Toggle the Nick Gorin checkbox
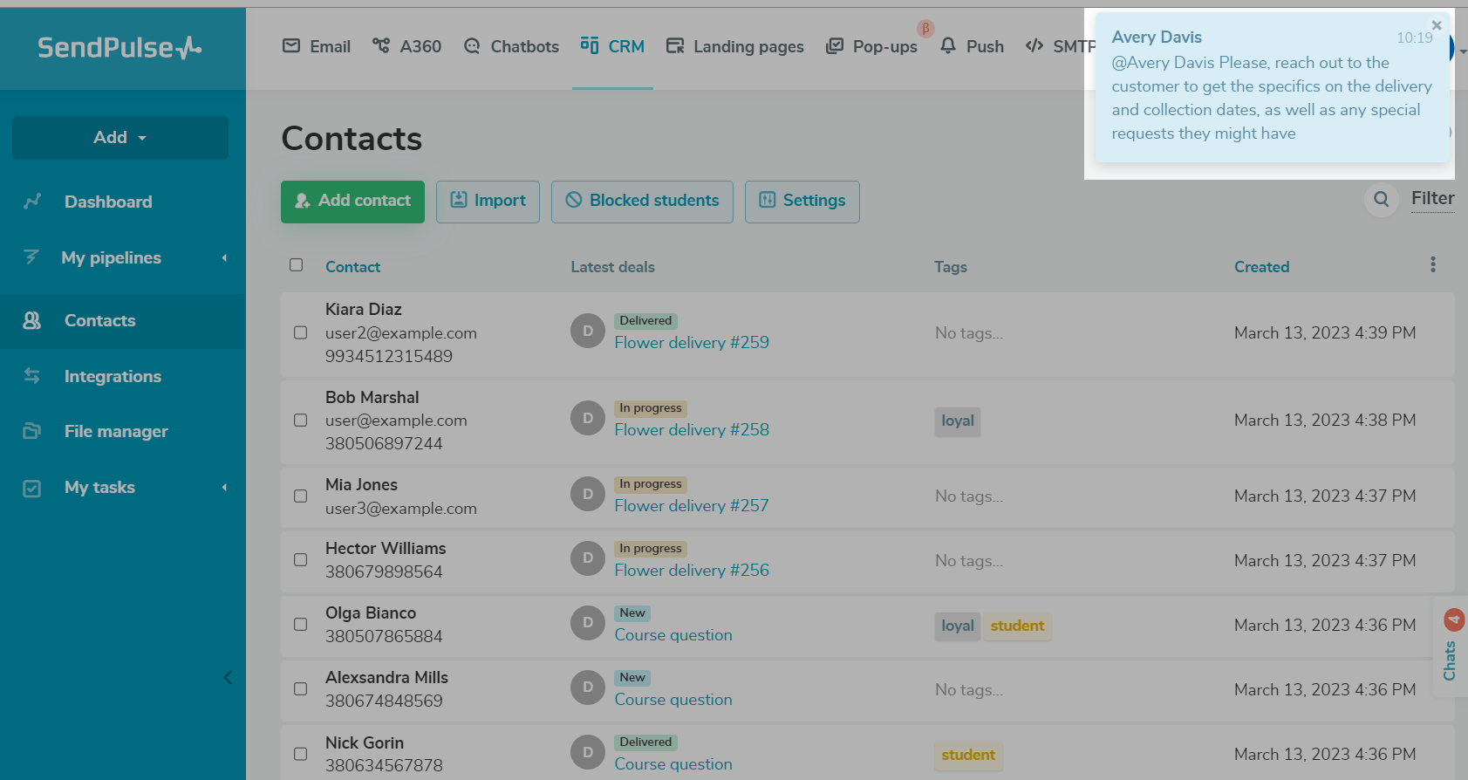The width and height of the screenshot is (1468, 780). [301, 754]
